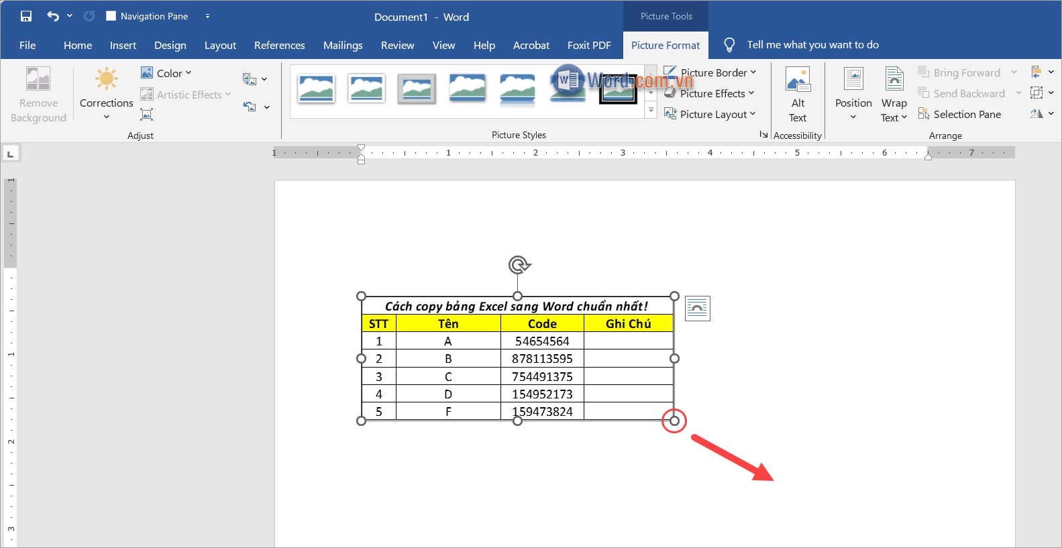Image resolution: width=1062 pixels, height=548 pixels.
Task: Switch to the Insert tab
Action: point(123,45)
